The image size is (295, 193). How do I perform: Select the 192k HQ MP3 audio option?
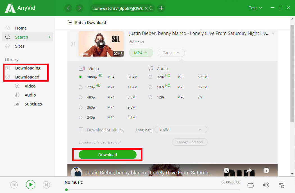[150, 87]
